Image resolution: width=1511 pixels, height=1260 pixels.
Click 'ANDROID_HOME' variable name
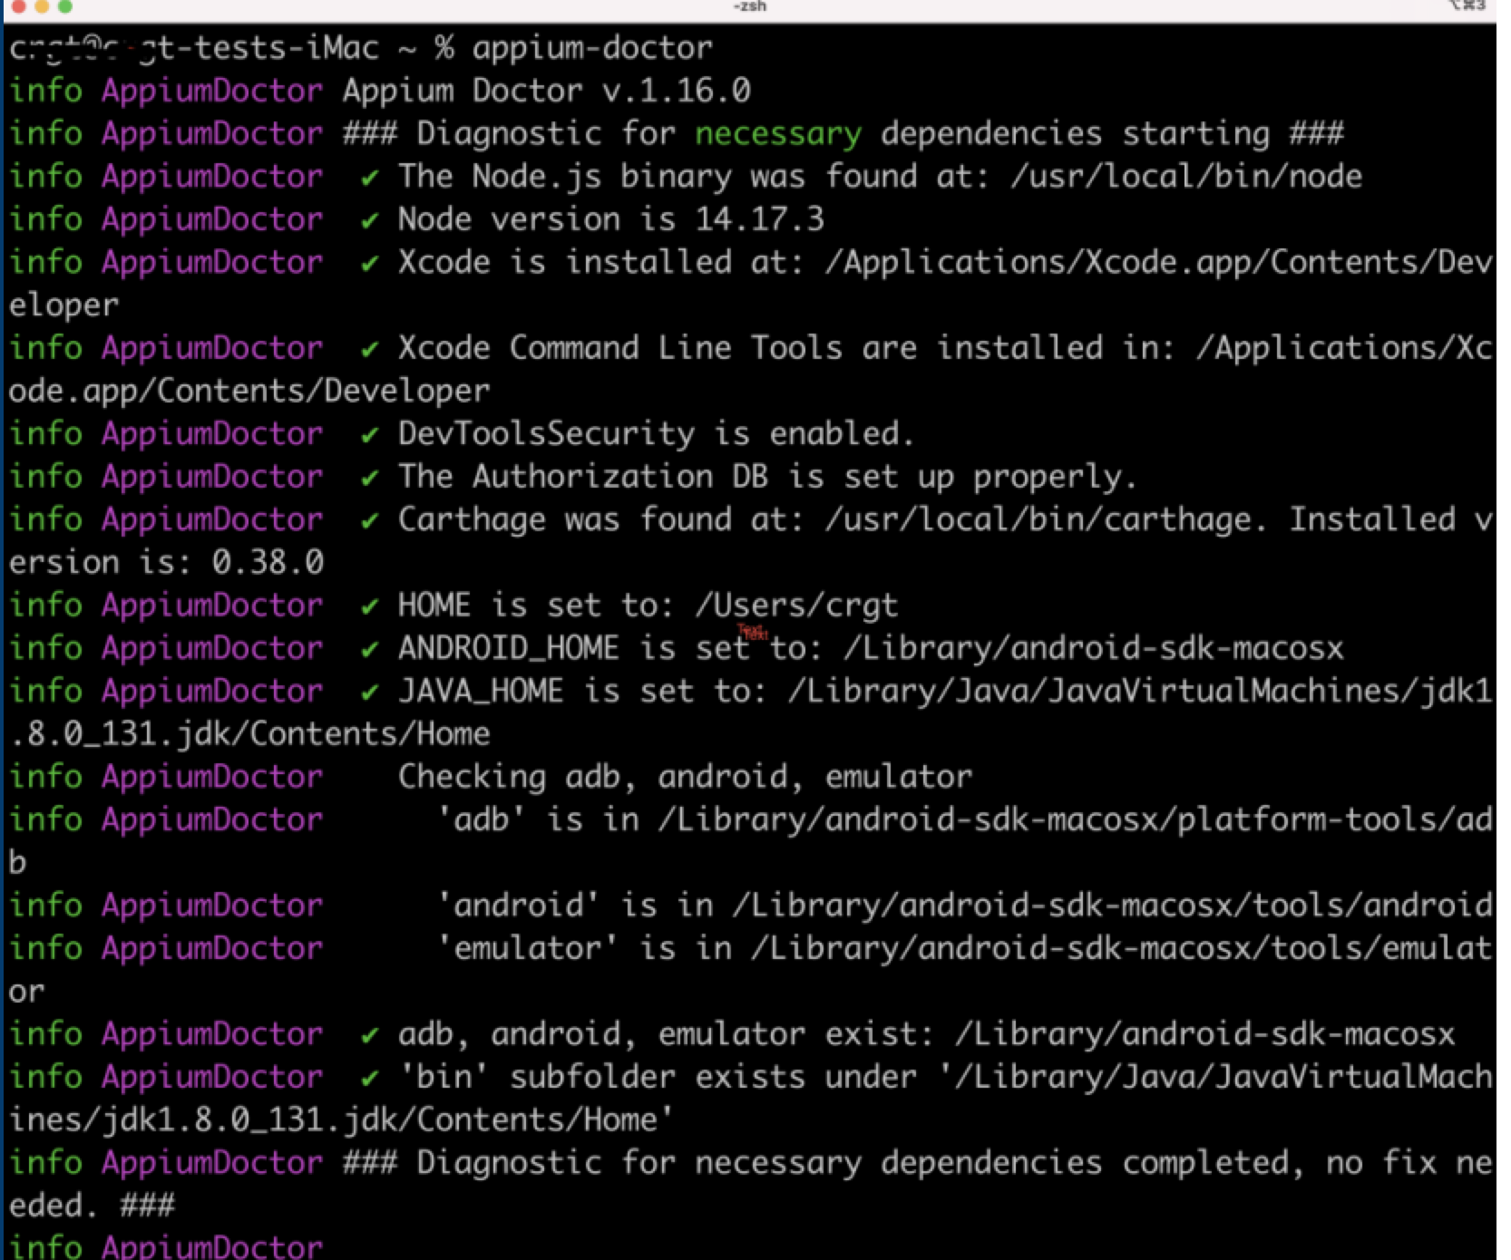509,649
